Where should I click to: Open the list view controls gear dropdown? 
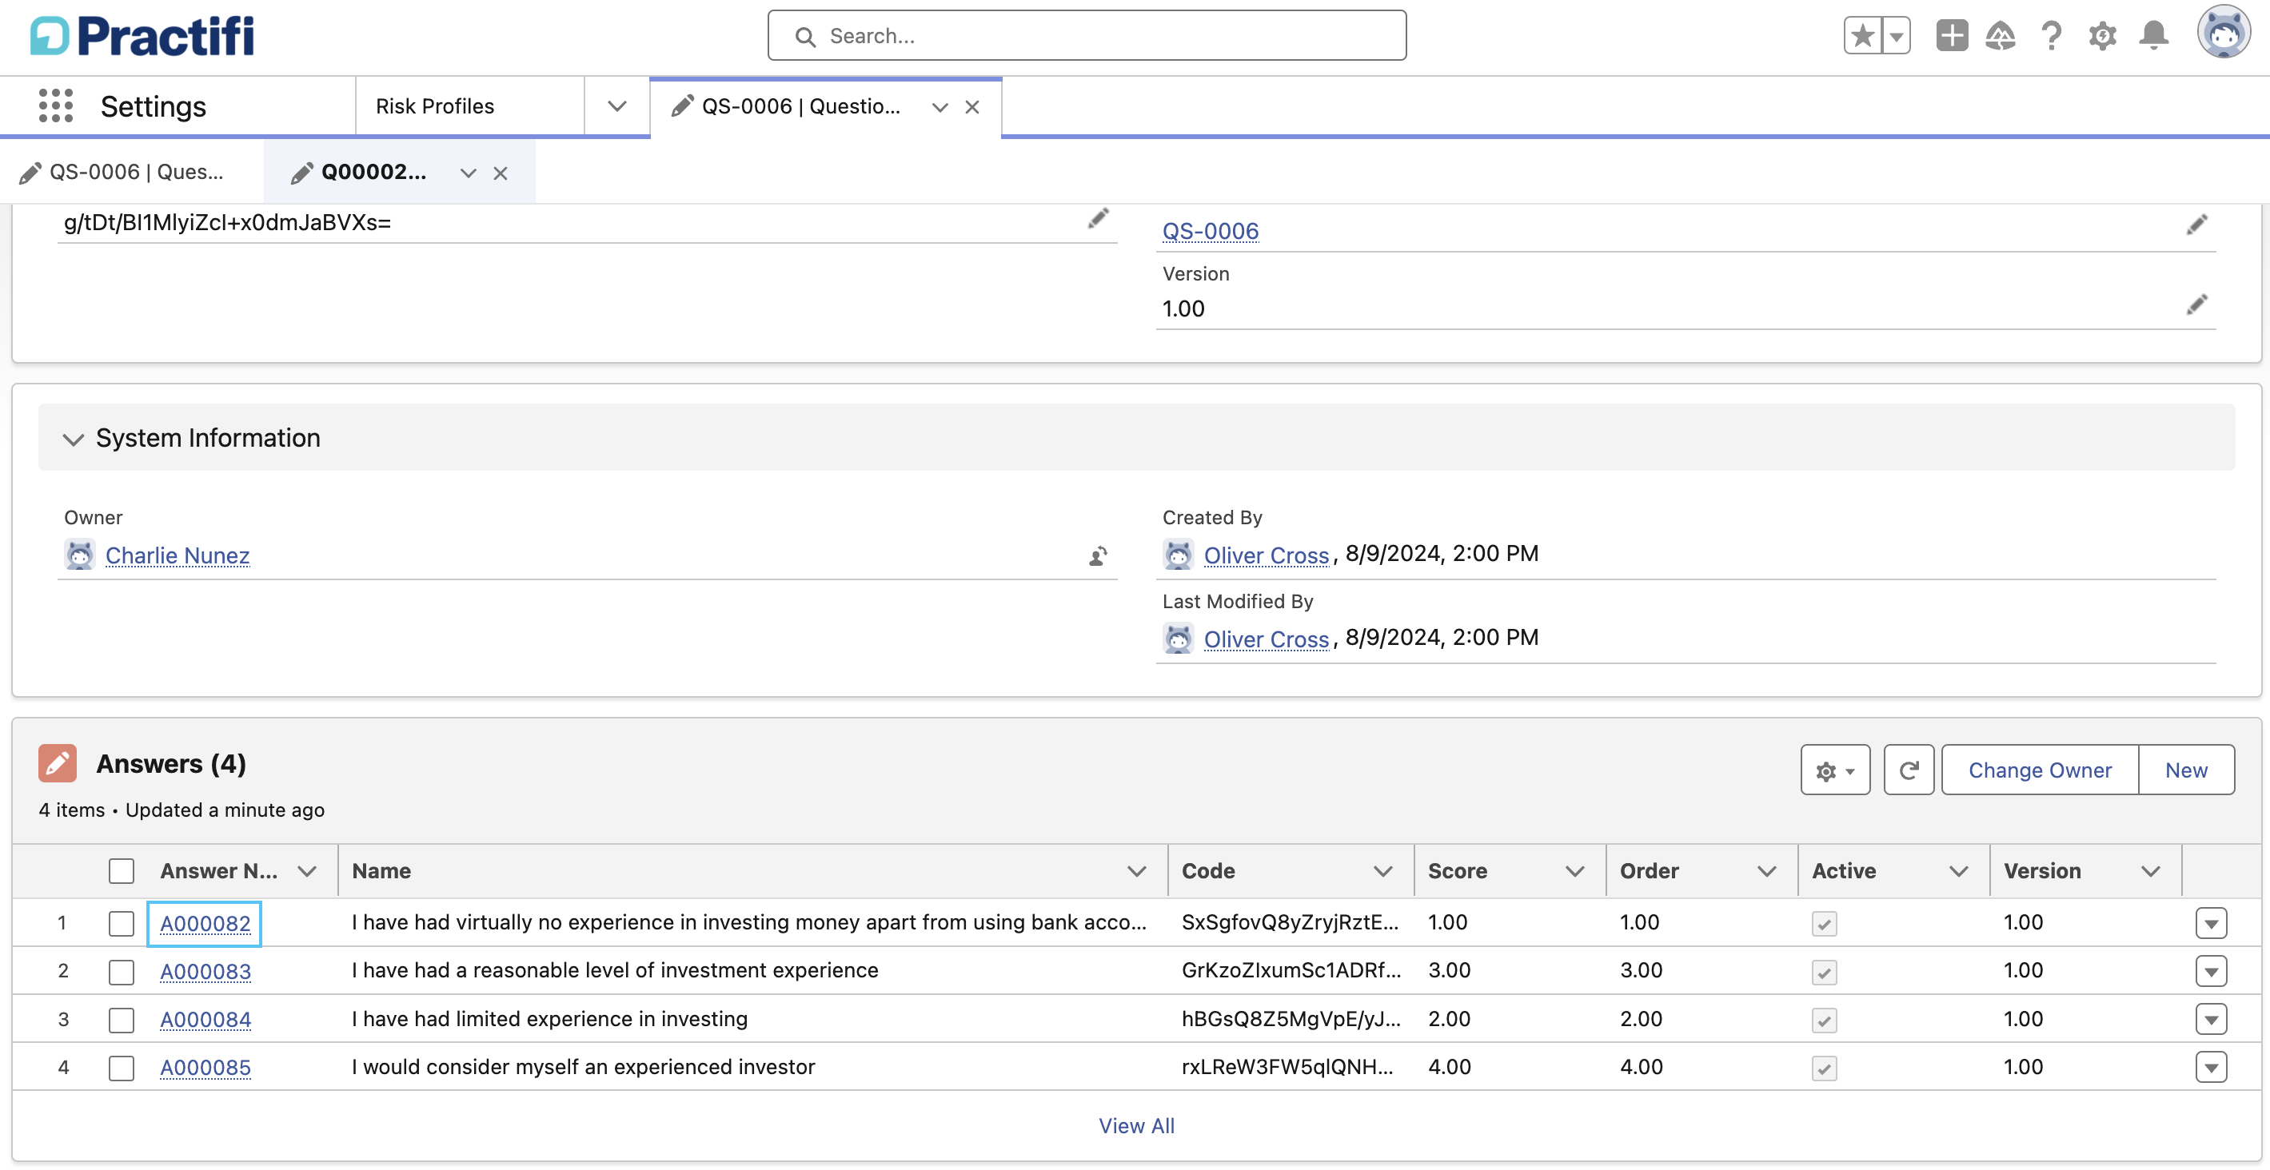1835,770
